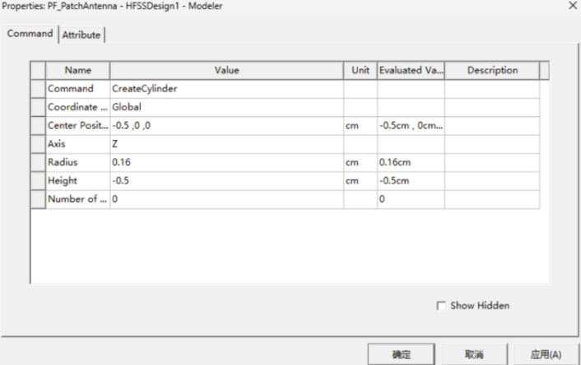Open the Axis value dropdown Z

point(226,144)
